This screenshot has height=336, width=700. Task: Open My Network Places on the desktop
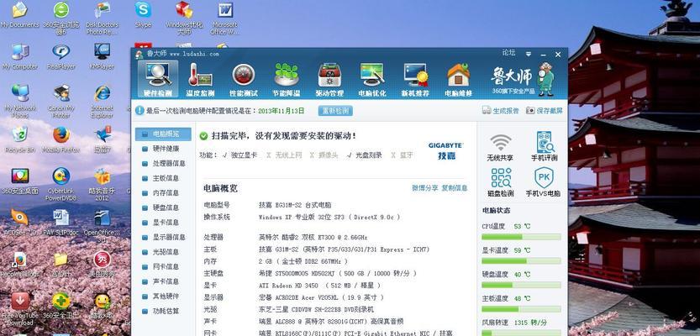click(20, 102)
